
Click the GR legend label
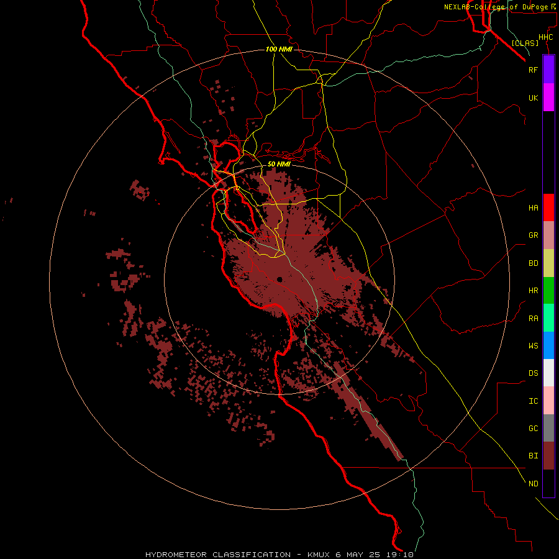coord(533,235)
